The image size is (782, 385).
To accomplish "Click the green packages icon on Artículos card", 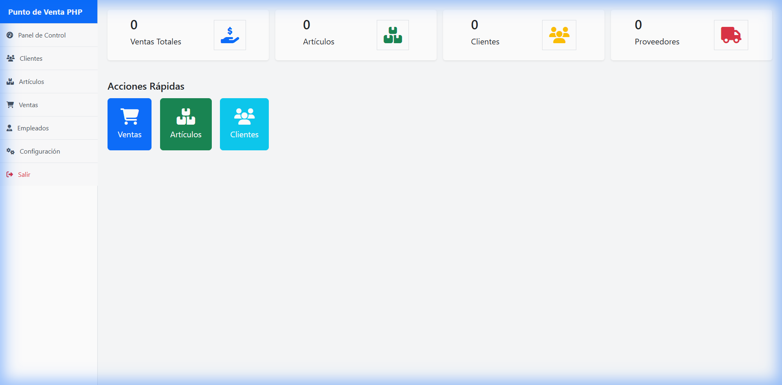I will click(x=392, y=35).
